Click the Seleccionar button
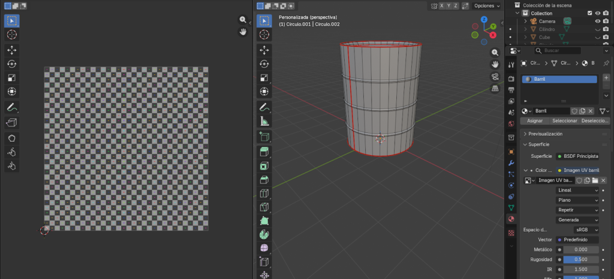The width and height of the screenshot is (614, 279). tap(565, 120)
